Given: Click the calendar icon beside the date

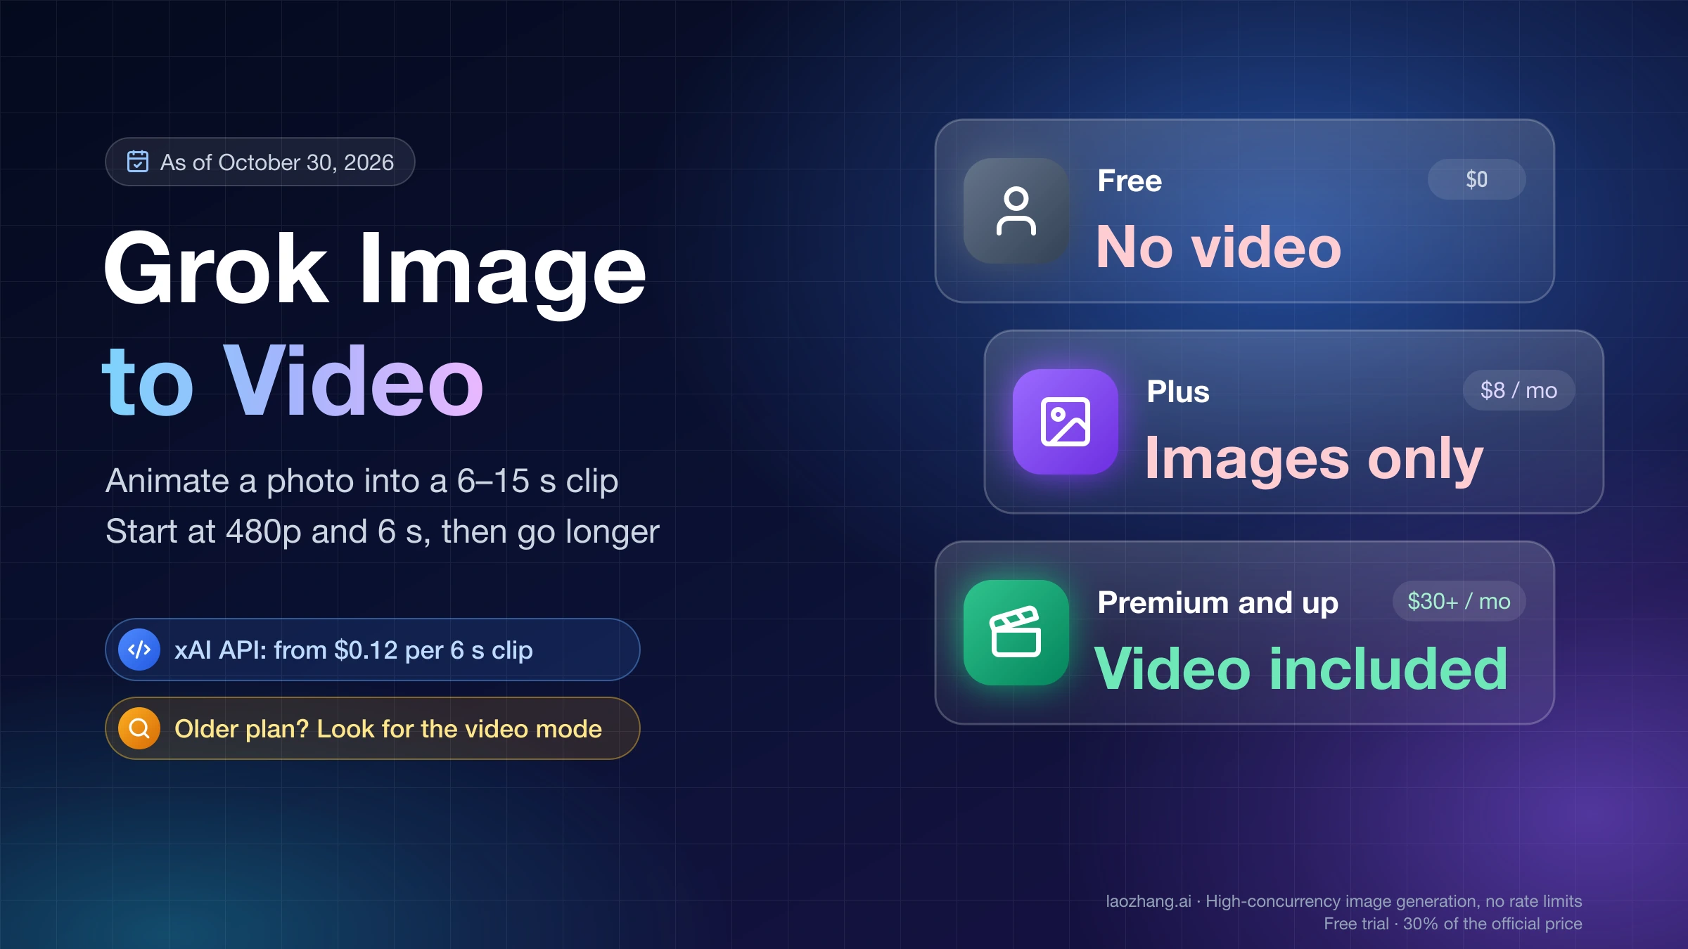Looking at the screenshot, I should coord(138,162).
